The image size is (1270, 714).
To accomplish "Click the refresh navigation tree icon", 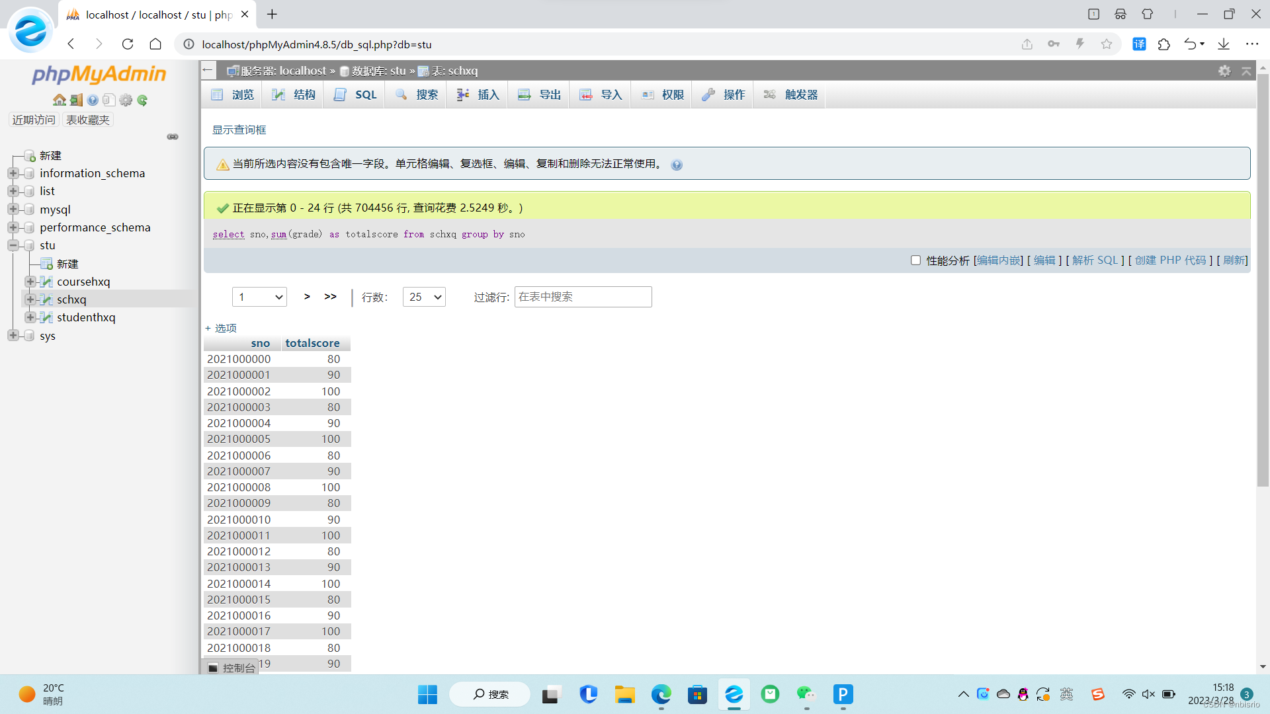I will pyautogui.click(x=143, y=100).
